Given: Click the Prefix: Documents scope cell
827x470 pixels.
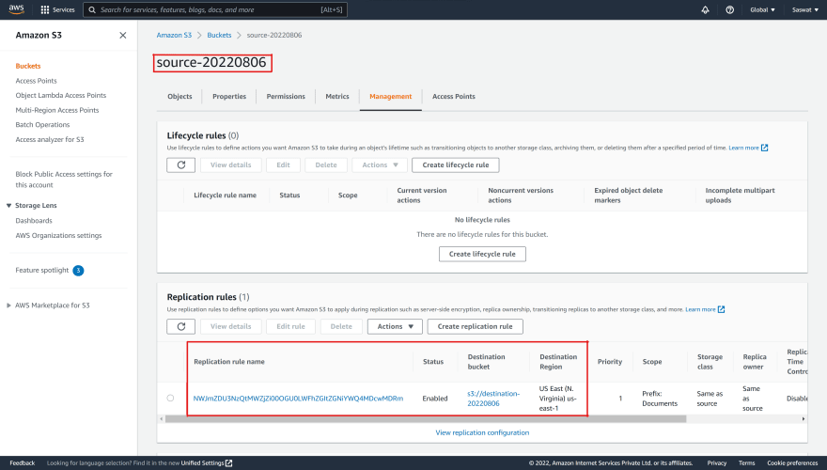Looking at the screenshot, I should tap(660, 399).
